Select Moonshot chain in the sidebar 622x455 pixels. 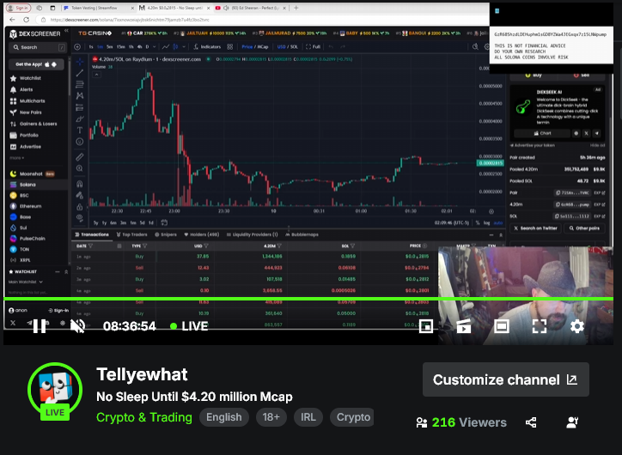[32, 173]
